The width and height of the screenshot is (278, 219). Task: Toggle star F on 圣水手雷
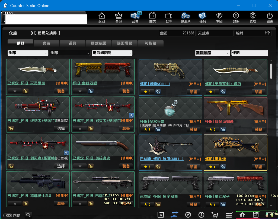(x=147, y=129)
